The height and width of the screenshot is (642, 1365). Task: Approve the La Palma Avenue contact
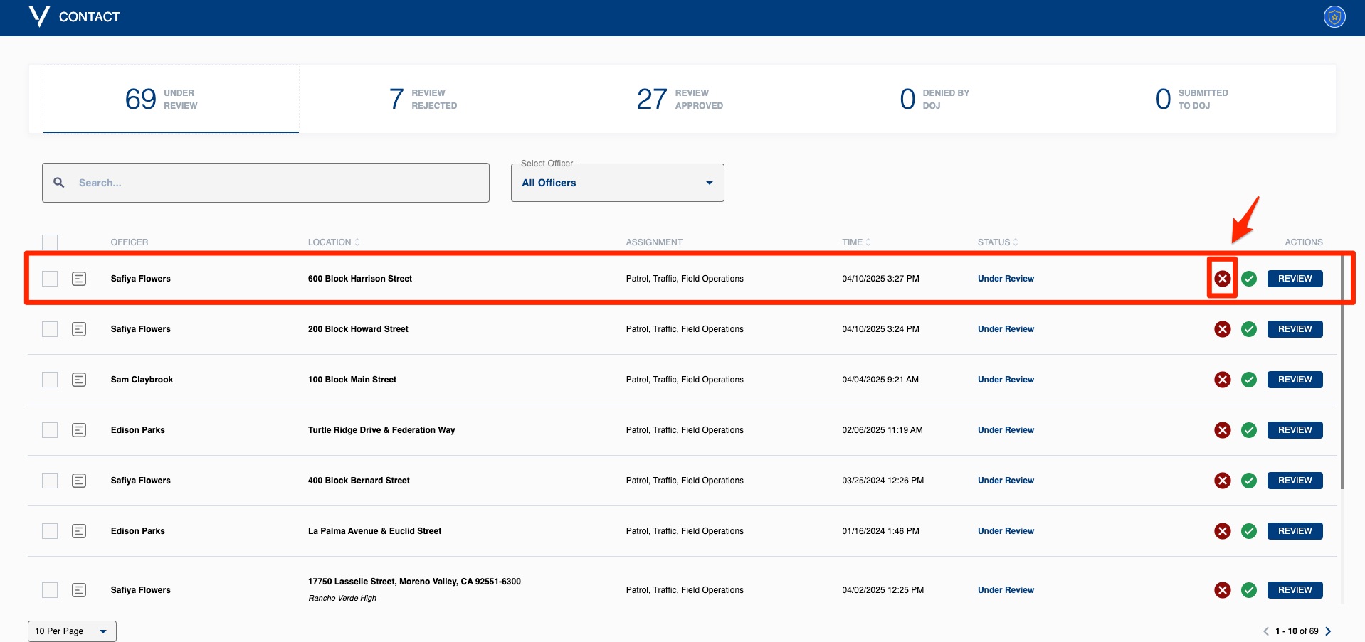click(x=1248, y=531)
